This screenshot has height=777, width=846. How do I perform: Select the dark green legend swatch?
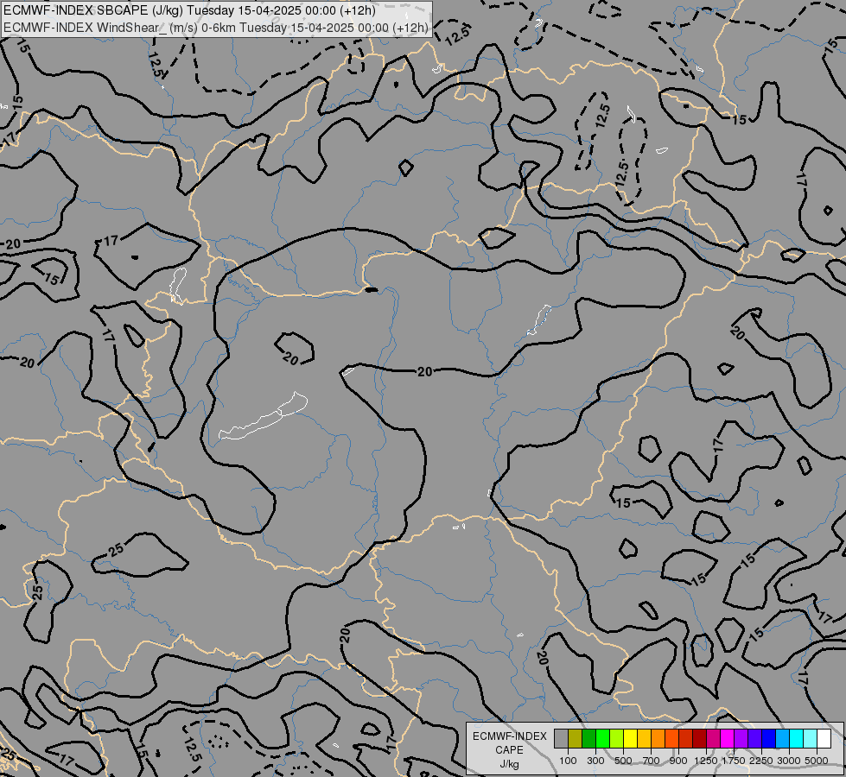588,738
